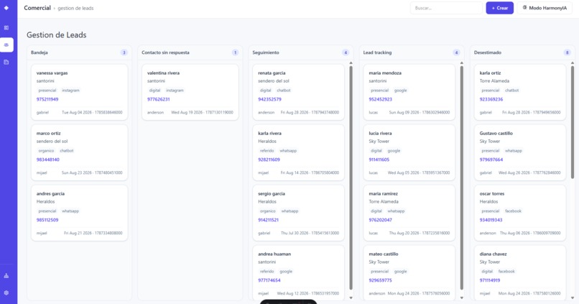Open diana chavez lead card
Screen dimensions: 579x304
click(x=520, y=272)
